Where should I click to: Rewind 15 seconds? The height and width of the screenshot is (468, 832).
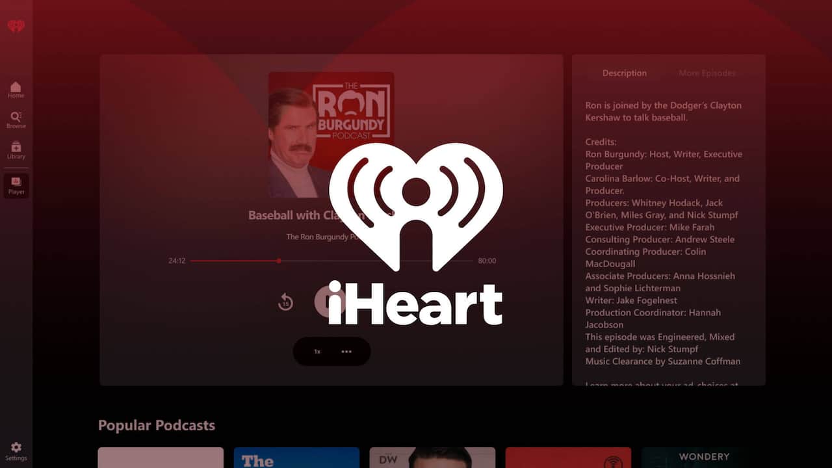tap(285, 302)
